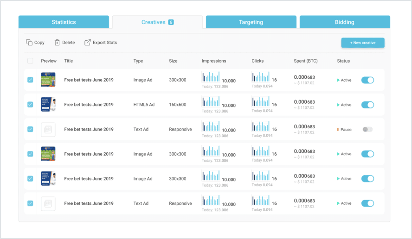Click the Active play icon in the HTML5 Ad row
This screenshot has width=412, height=239.
[x=338, y=105]
